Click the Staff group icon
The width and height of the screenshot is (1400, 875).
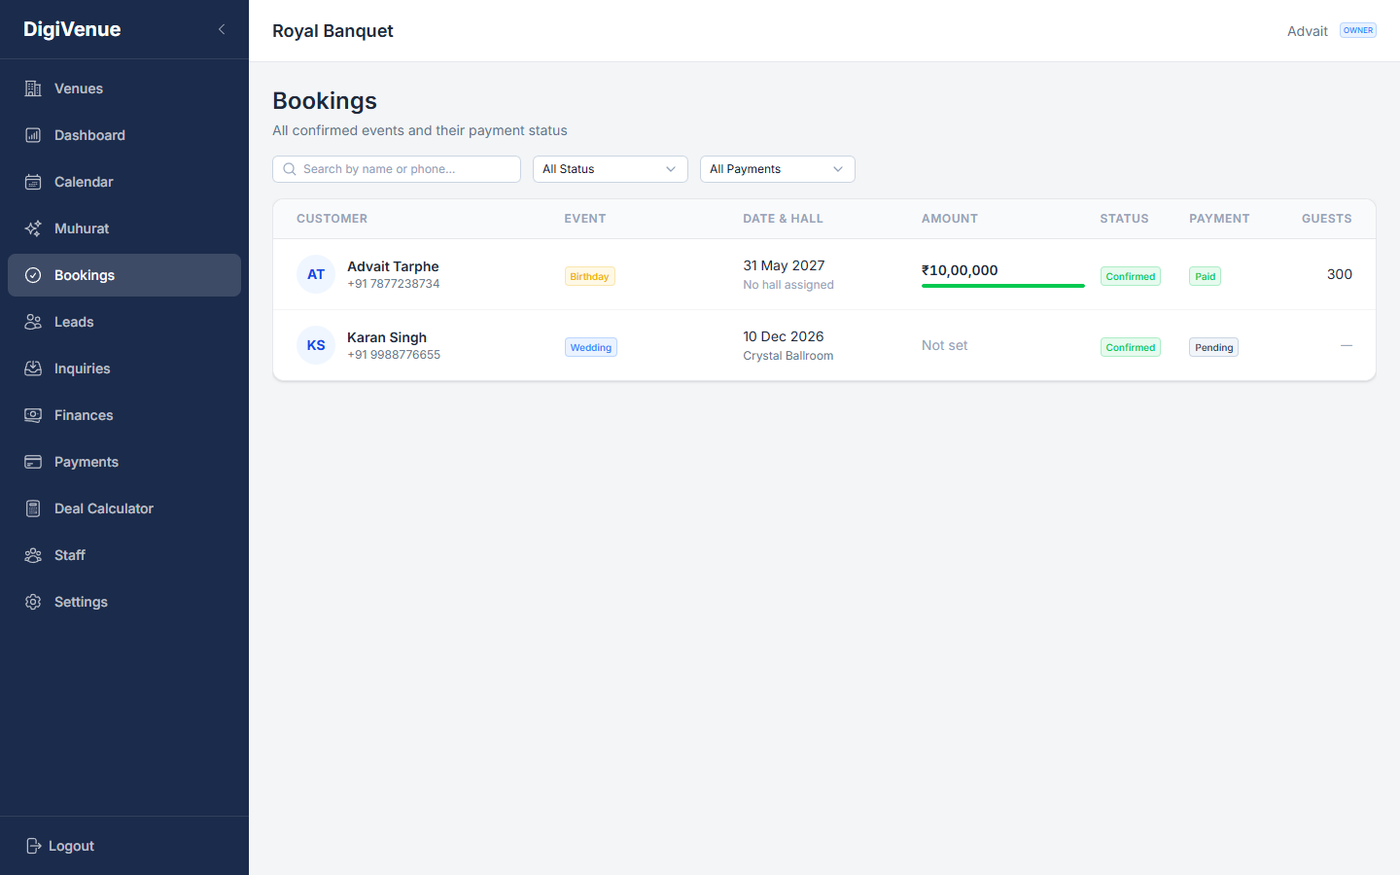pyautogui.click(x=33, y=555)
